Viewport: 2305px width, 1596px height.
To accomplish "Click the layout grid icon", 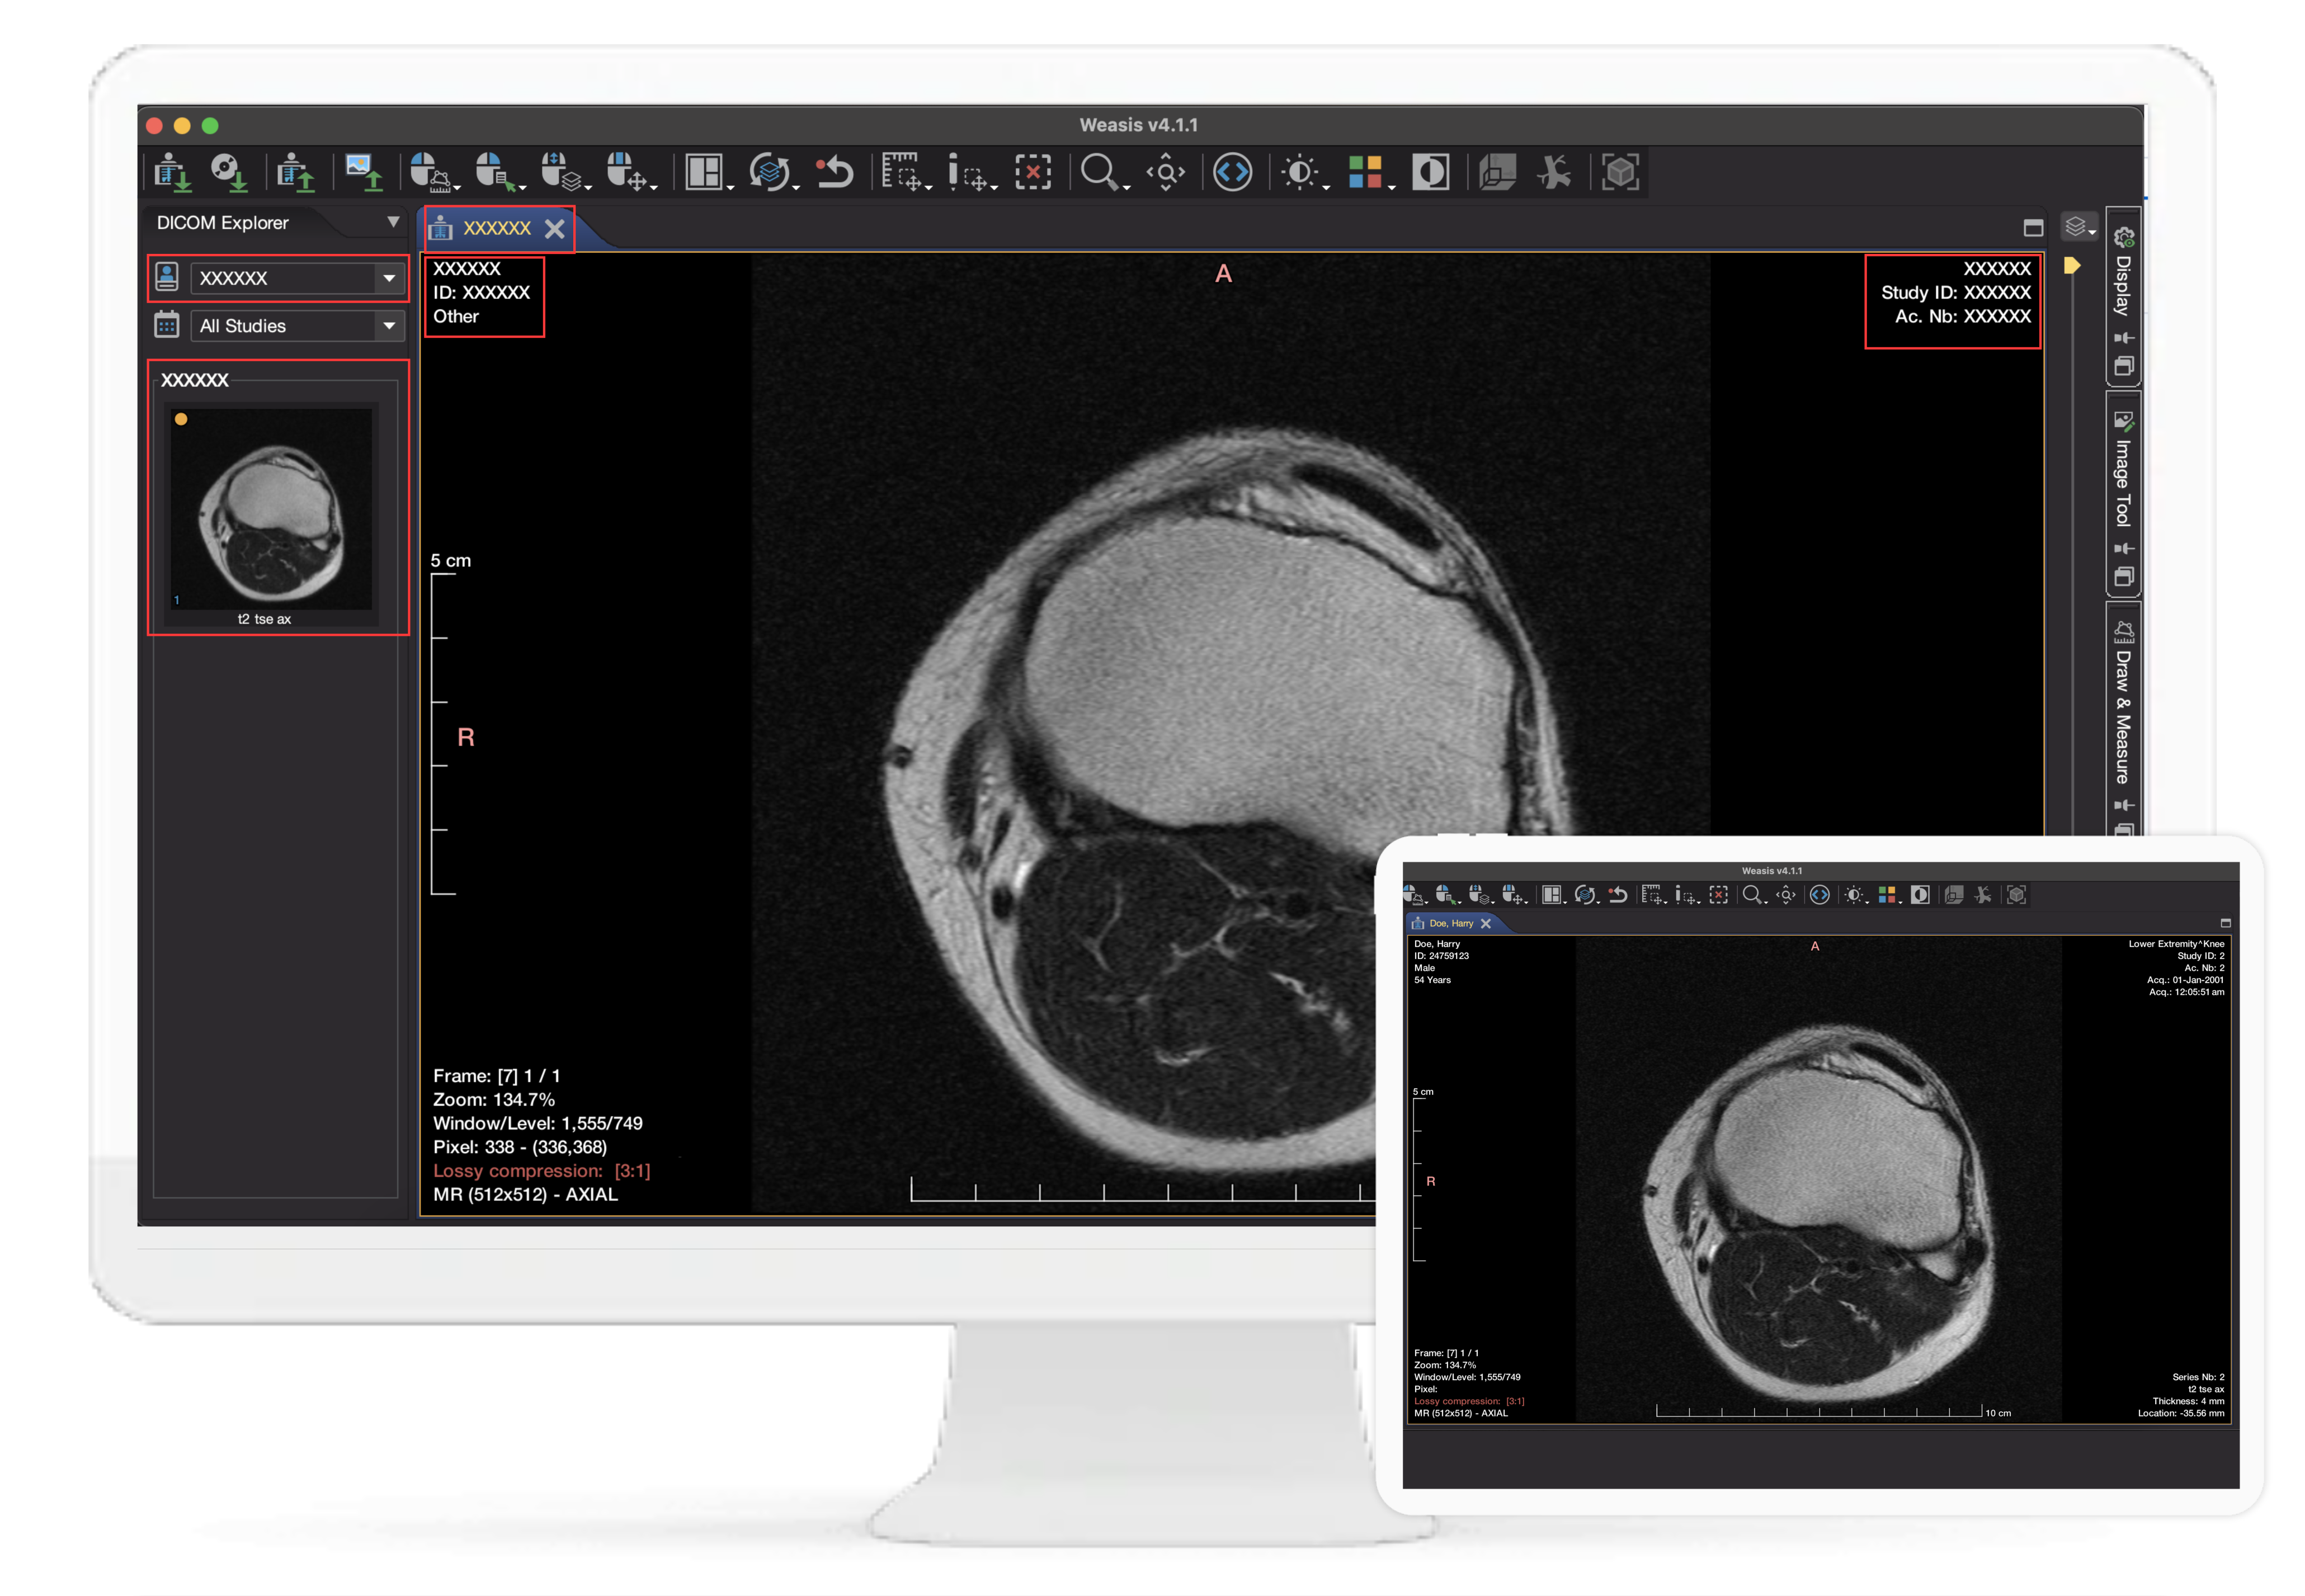I will pos(704,173).
